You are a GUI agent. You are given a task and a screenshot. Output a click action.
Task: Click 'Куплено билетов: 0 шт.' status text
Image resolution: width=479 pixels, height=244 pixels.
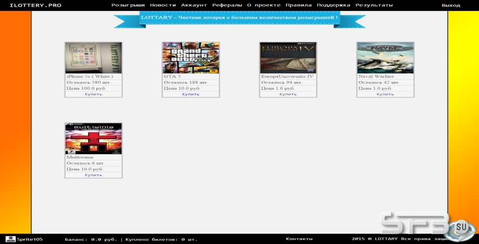click(161, 239)
